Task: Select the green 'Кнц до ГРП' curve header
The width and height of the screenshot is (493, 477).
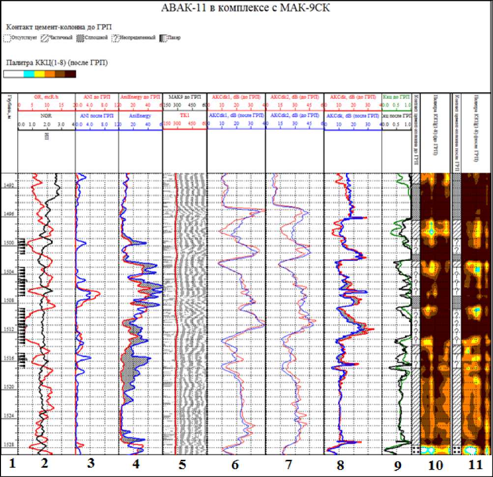Action: [x=397, y=97]
